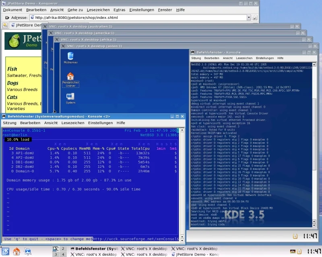322x257 pixels.
Task: Click the DB2-domU row in xenConsole
Action: (90, 167)
